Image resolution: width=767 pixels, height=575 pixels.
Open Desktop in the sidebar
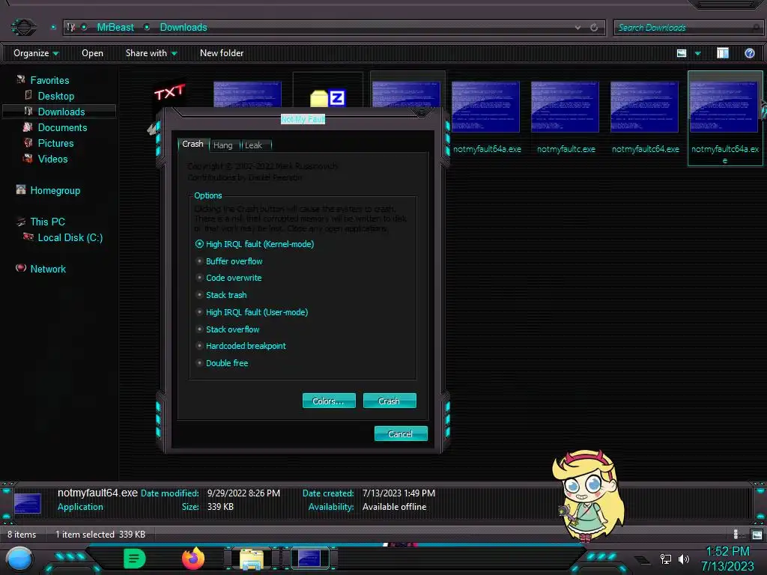[55, 96]
